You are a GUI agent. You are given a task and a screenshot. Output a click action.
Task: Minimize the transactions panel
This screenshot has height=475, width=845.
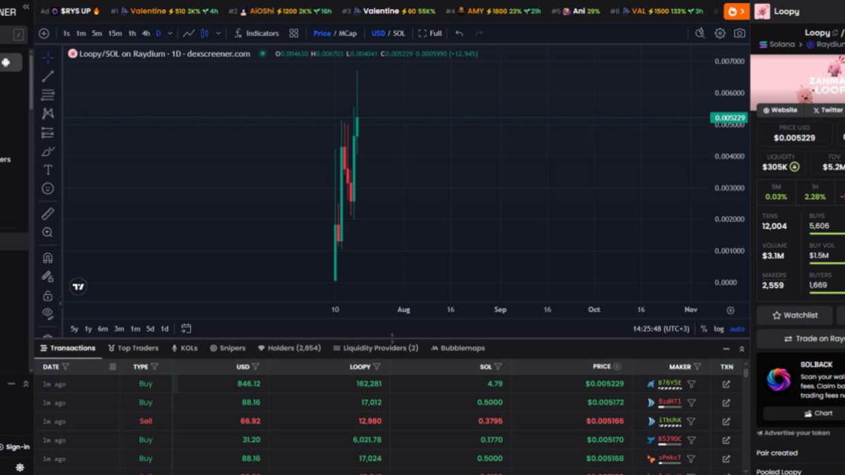(726, 348)
